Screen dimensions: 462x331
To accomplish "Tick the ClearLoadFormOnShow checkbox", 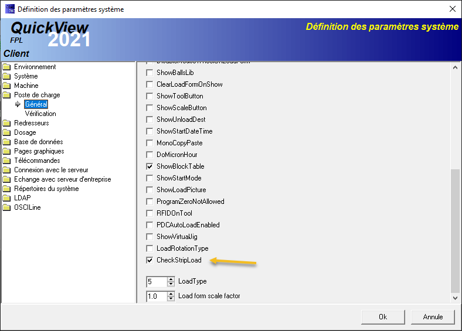I will (x=150, y=84).
